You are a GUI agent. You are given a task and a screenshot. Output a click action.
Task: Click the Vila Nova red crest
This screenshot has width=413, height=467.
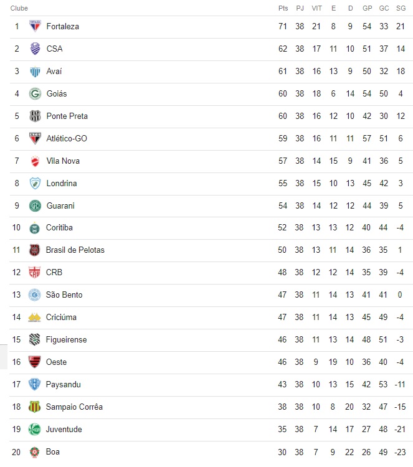click(35, 161)
